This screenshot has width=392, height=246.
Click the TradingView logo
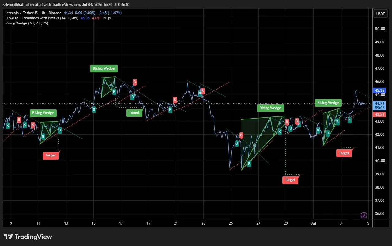click(28, 237)
